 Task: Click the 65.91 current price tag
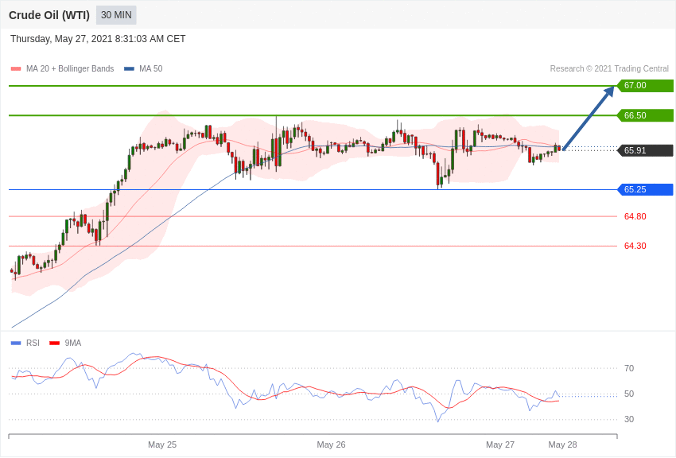click(645, 150)
